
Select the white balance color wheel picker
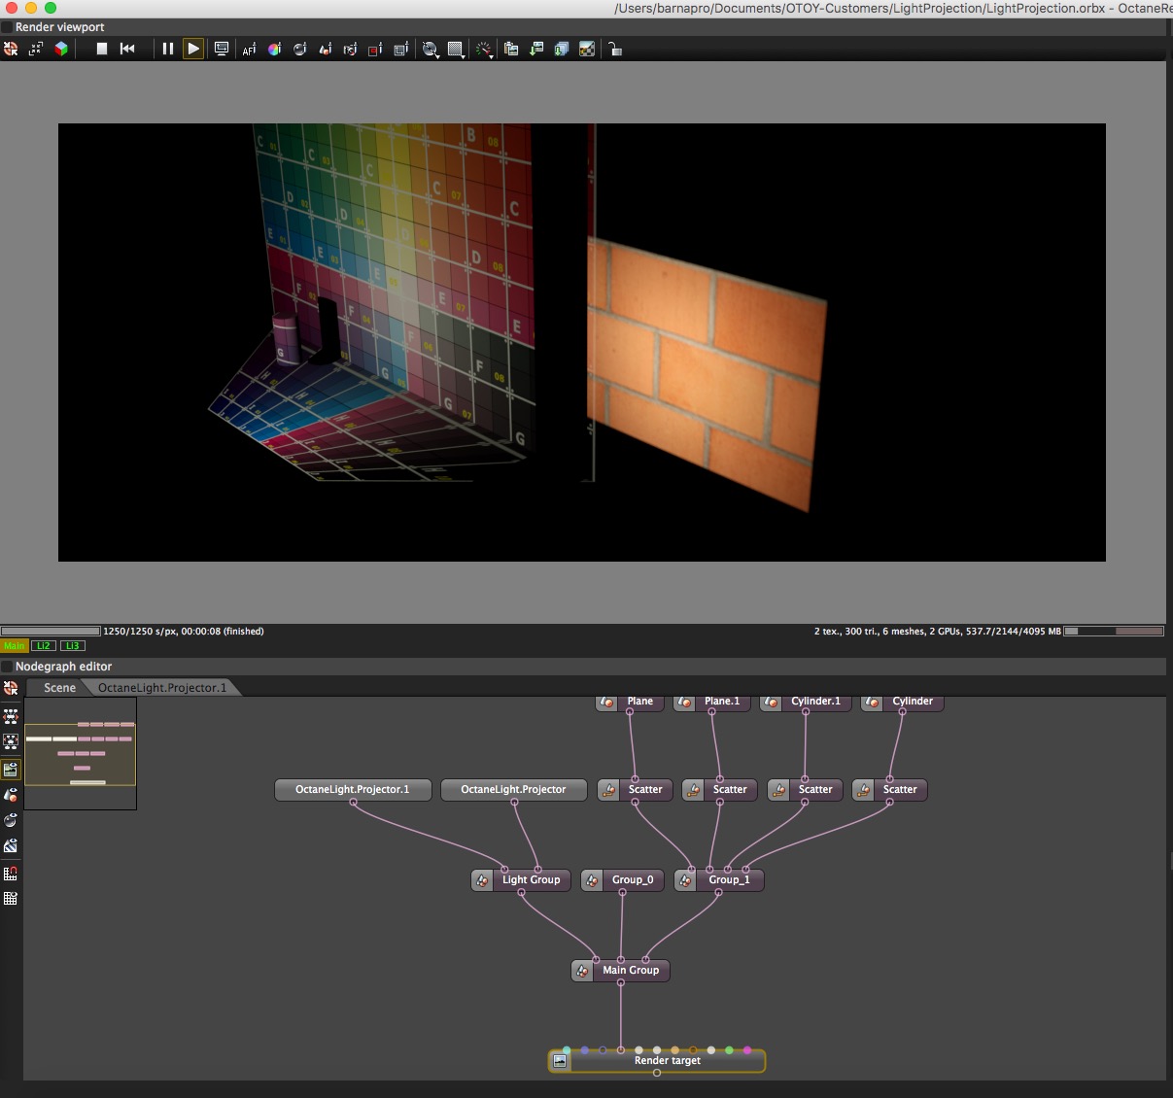point(275,49)
